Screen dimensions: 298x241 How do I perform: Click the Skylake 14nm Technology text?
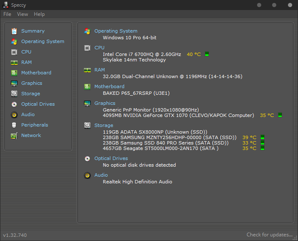click(x=134, y=60)
